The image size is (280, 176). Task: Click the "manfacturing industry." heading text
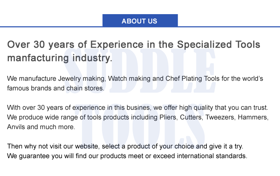[x=59, y=58]
